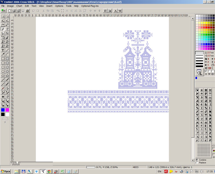Select the Combine radio button
This screenshot has height=174, width=215.
pyautogui.click(x=198, y=160)
